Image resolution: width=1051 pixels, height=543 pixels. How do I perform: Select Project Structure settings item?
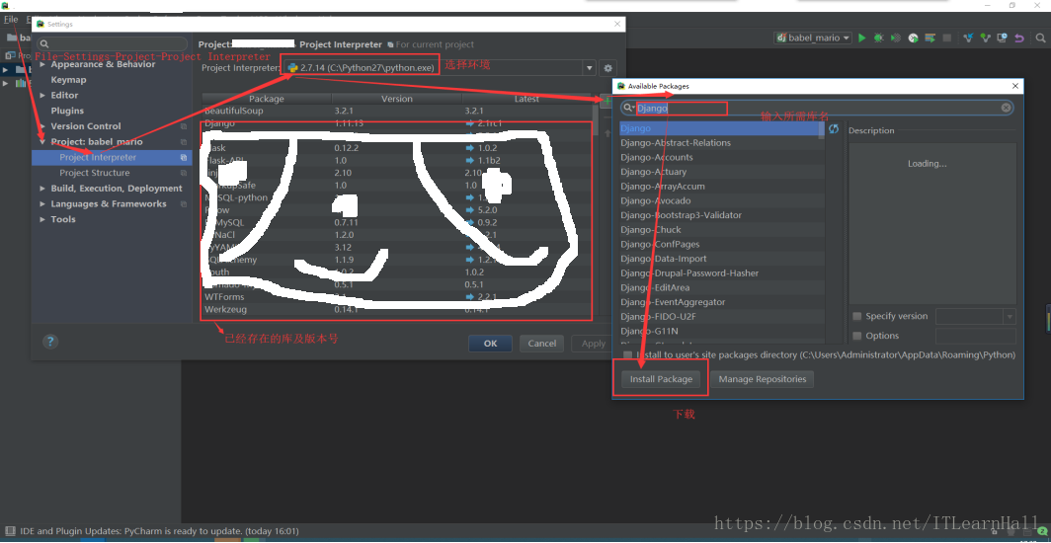point(95,173)
